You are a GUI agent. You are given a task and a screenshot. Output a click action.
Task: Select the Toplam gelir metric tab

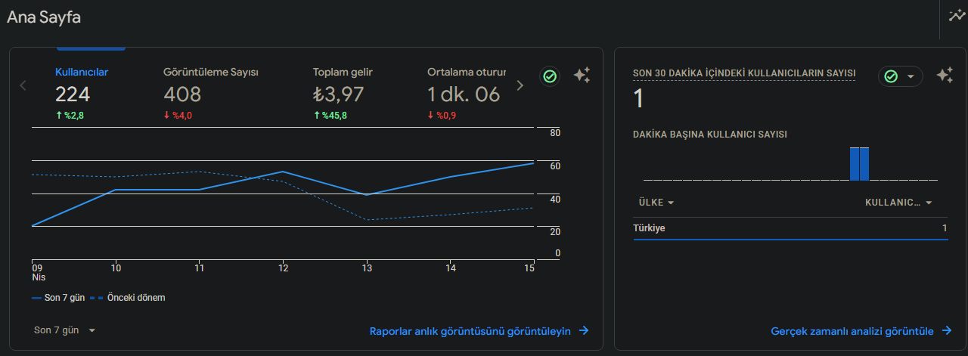coord(343,94)
